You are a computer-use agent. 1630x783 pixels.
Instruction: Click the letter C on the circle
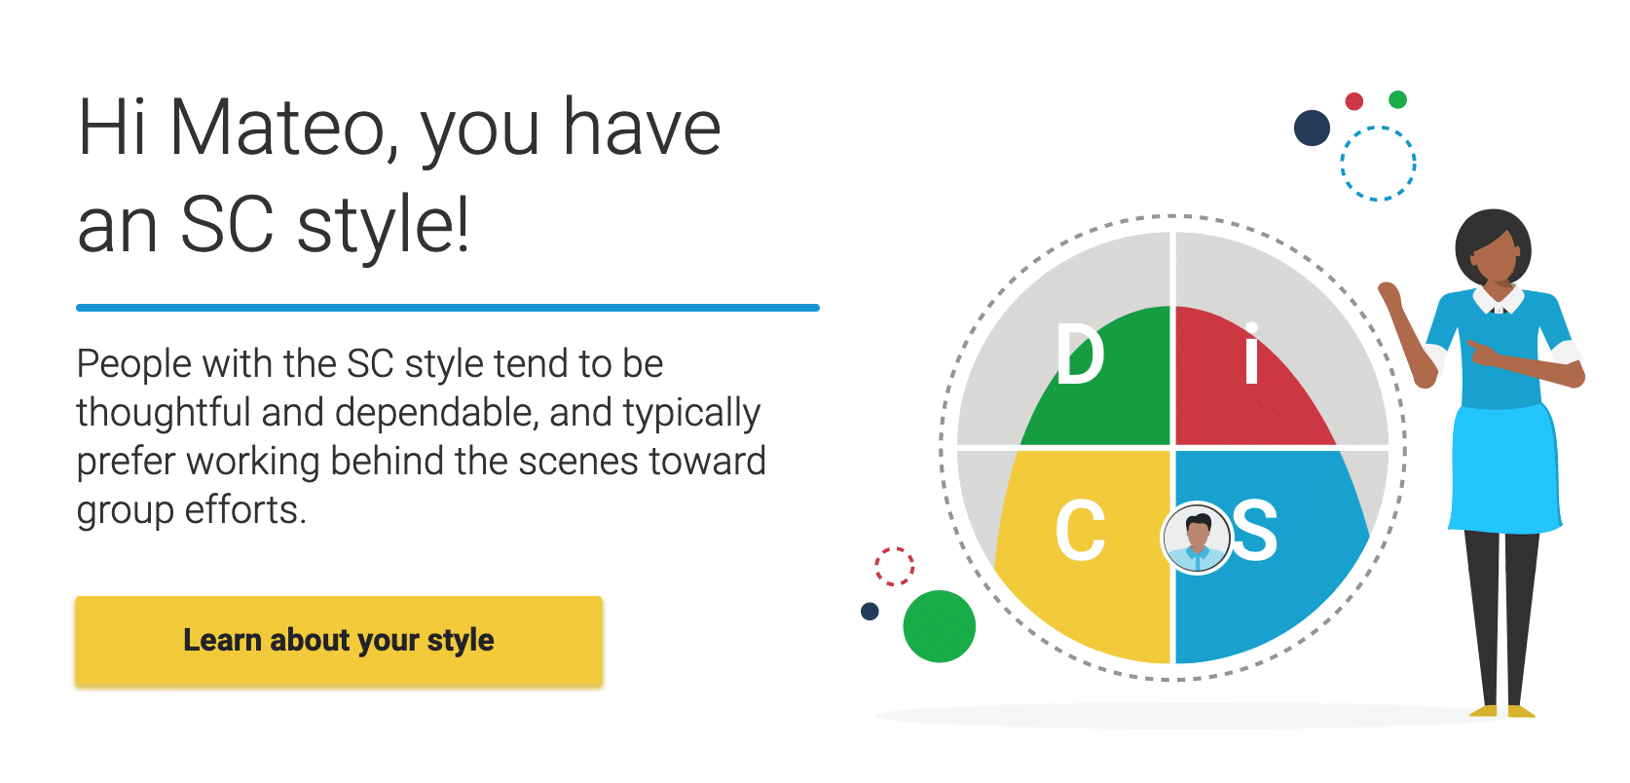[1081, 531]
